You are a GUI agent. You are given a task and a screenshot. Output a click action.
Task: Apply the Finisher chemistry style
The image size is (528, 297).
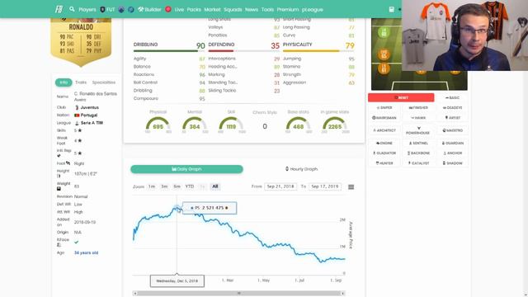(x=418, y=108)
